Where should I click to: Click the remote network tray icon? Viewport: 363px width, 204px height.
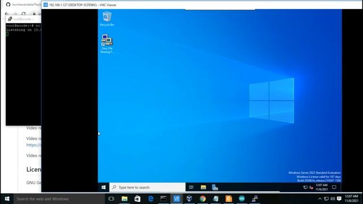click(x=305, y=188)
